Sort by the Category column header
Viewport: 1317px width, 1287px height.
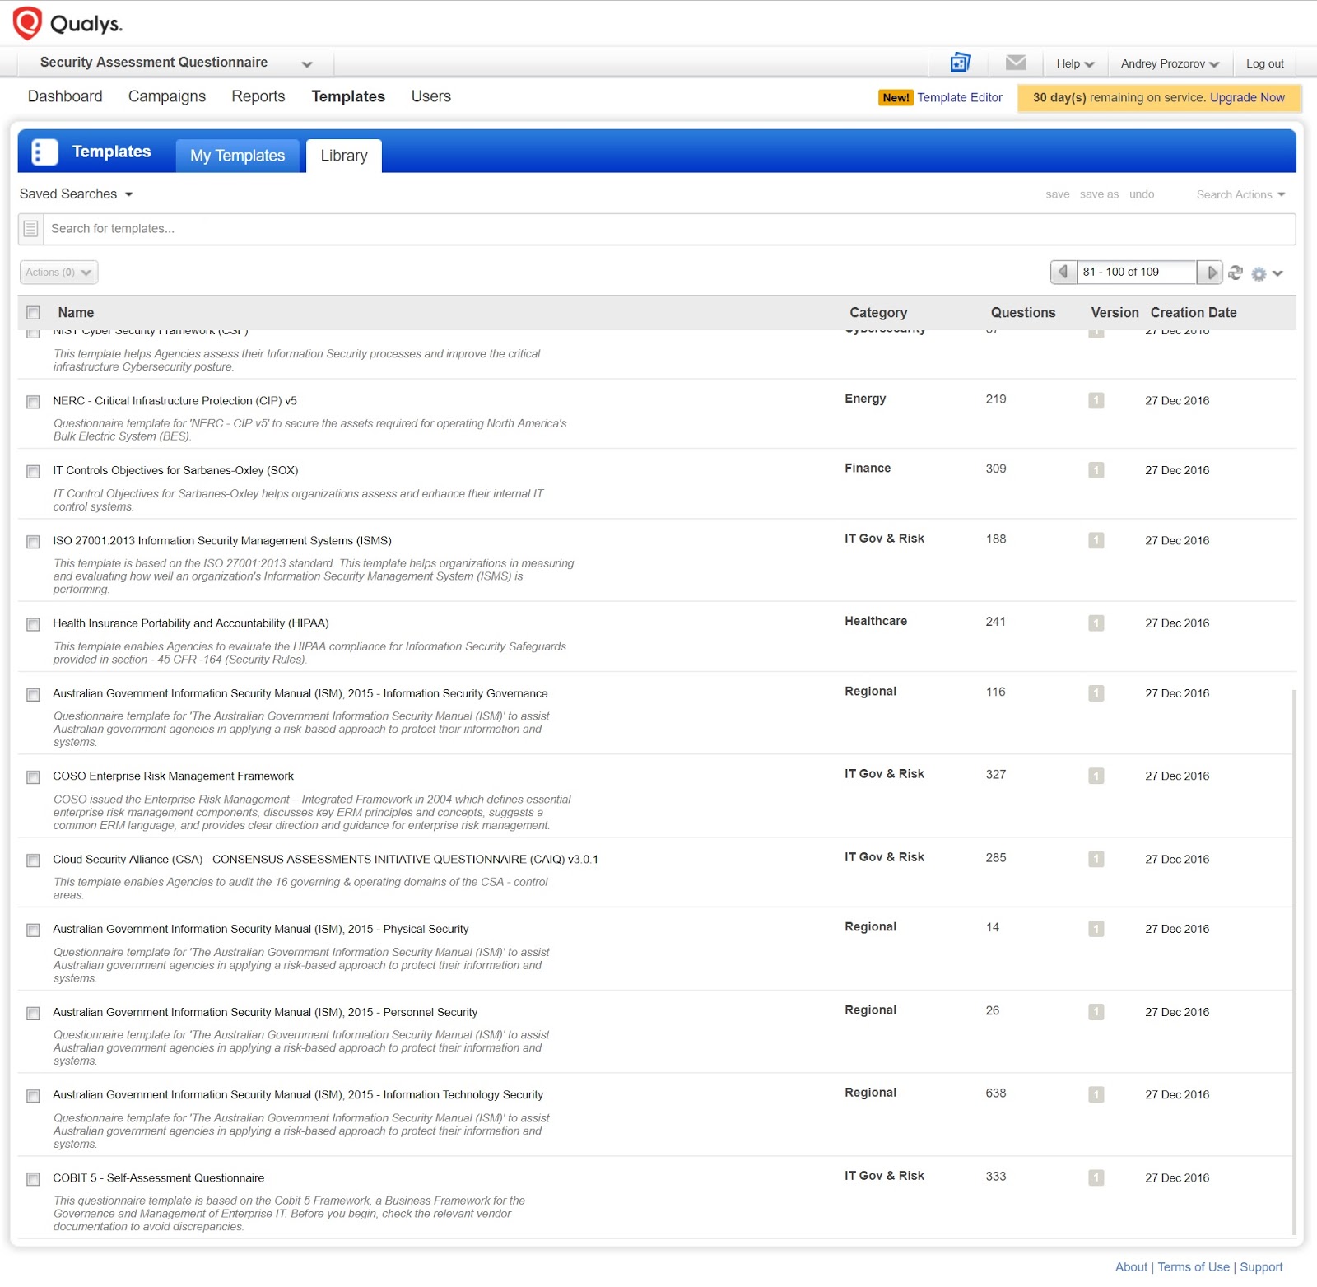pyautogui.click(x=878, y=313)
